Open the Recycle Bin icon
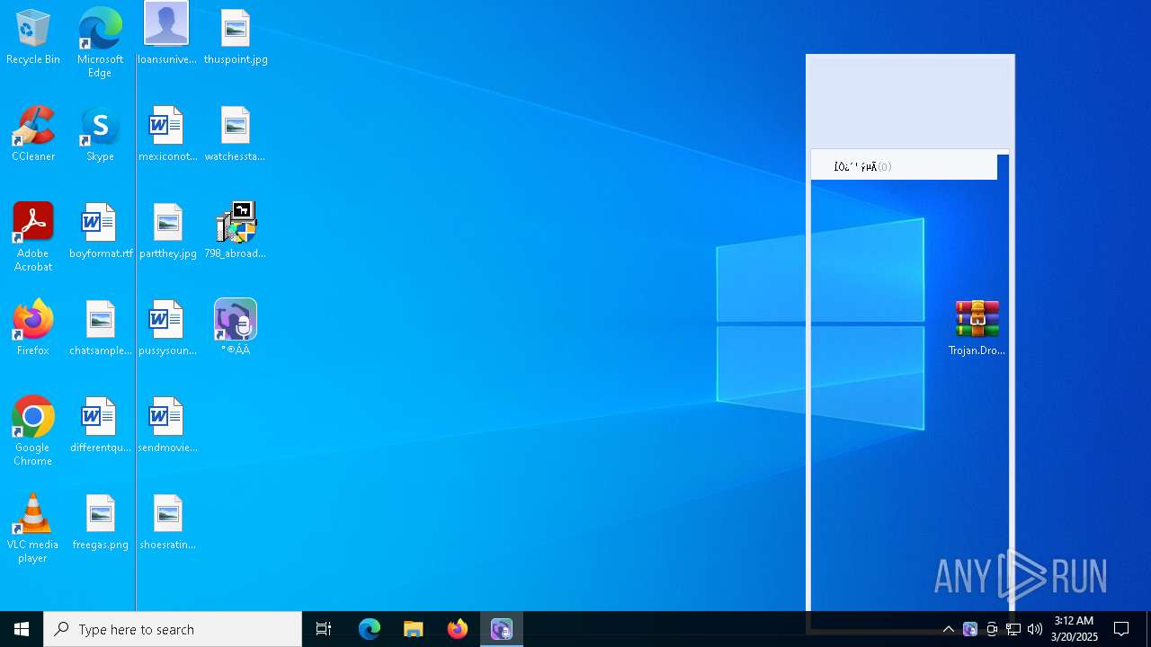This screenshot has width=1151, height=647. [33, 38]
